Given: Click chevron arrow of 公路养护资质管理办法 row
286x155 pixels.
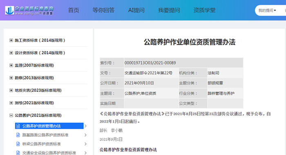Looking at the screenshot, I should click(x=85, y=126).
